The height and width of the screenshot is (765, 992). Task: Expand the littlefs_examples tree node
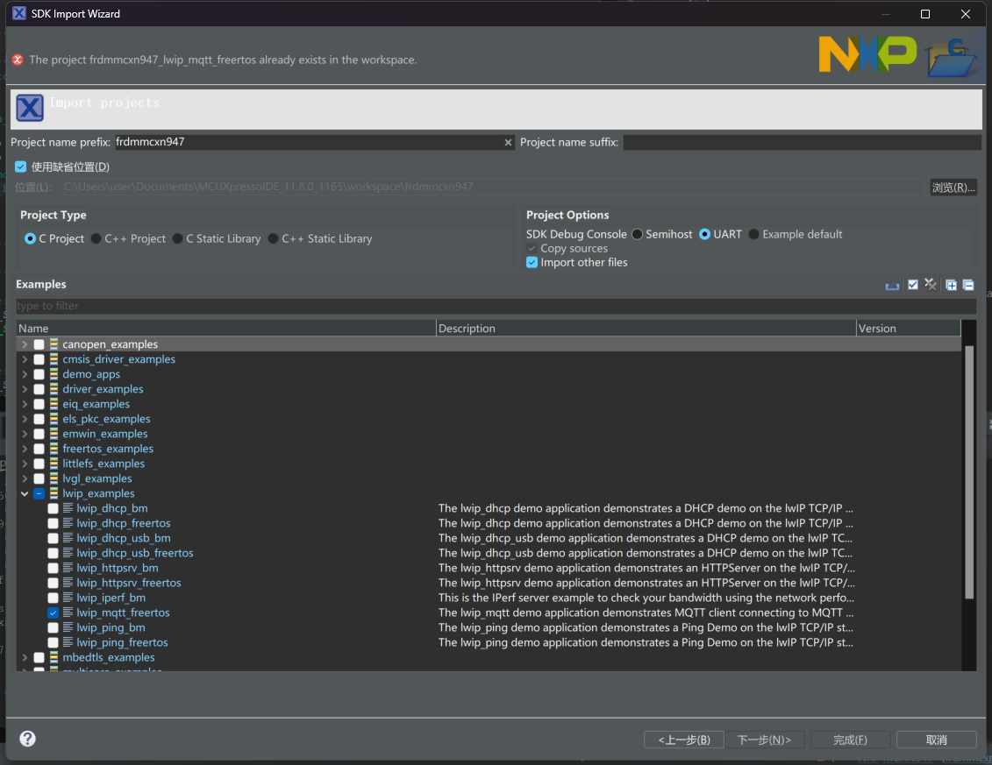click(25, 464)
